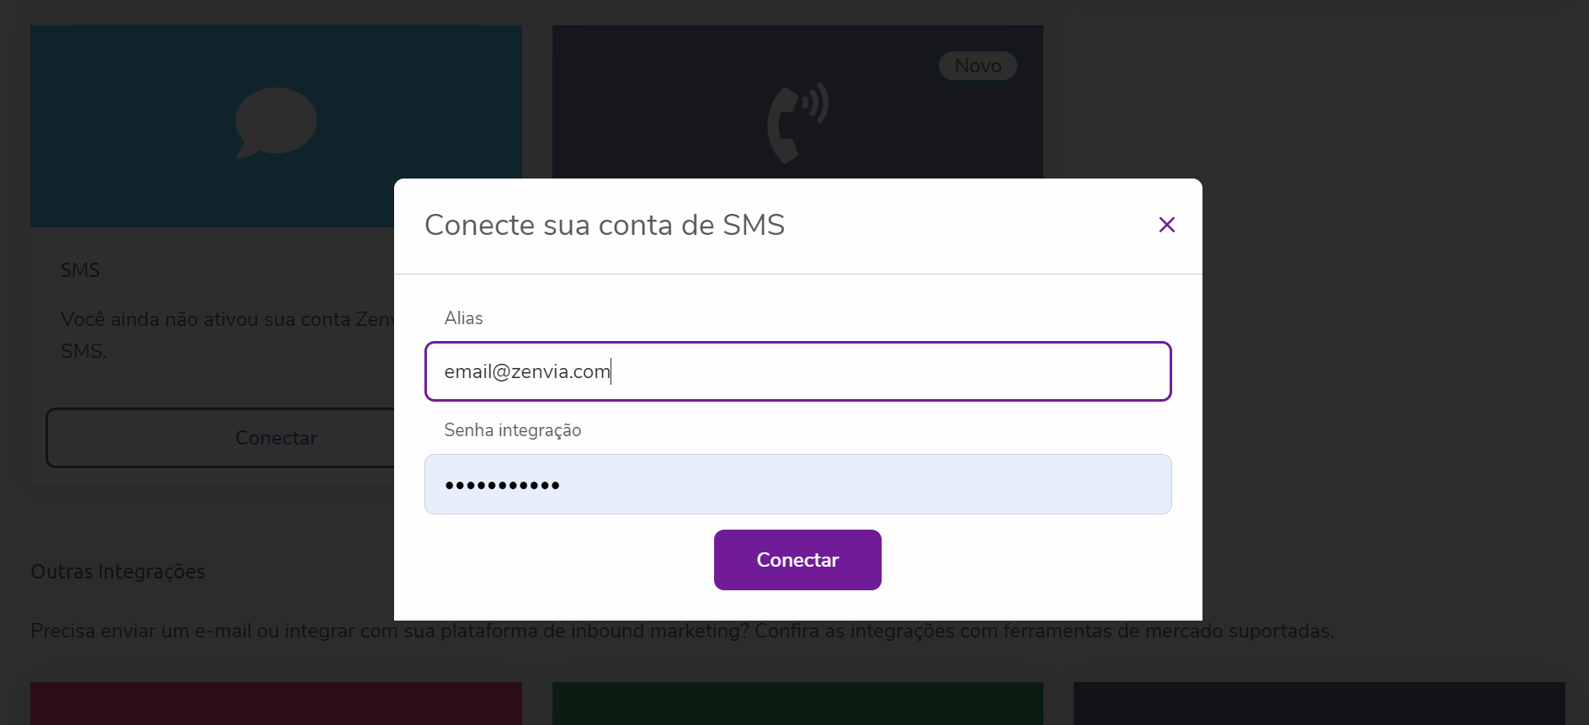Screen dimensions: 1589x725
Task: Click the inbound marketing integrations description
Action: [682, 631]
